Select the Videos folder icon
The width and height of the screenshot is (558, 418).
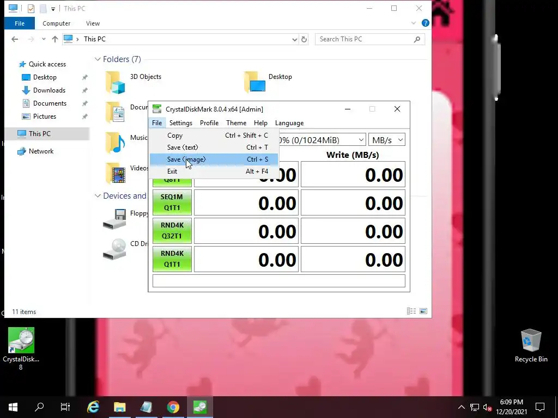click(x=116, y=173)
